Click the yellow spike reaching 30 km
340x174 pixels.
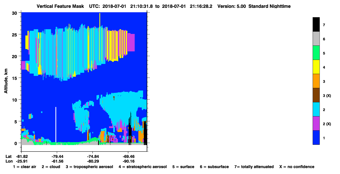coord(100,20)
